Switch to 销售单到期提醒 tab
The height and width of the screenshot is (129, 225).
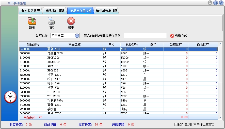[107, 11]
